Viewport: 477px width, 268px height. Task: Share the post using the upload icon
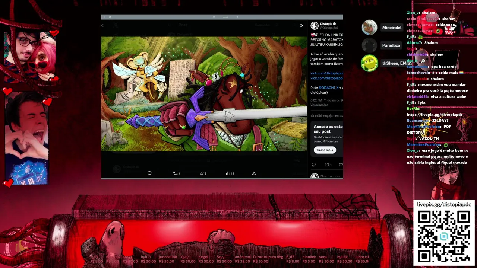(254, 173)
